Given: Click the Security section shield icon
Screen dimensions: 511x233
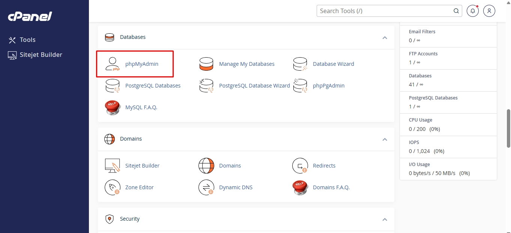Looking at the screenshot, I should coord(110,219).
